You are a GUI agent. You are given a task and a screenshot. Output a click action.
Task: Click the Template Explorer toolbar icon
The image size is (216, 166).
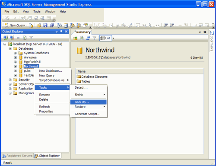[79, 26]
